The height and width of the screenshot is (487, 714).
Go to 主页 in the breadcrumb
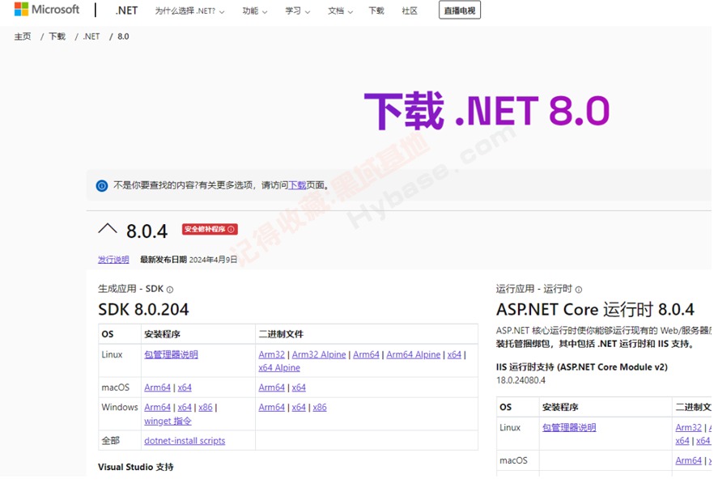click(x=23, y=36)
